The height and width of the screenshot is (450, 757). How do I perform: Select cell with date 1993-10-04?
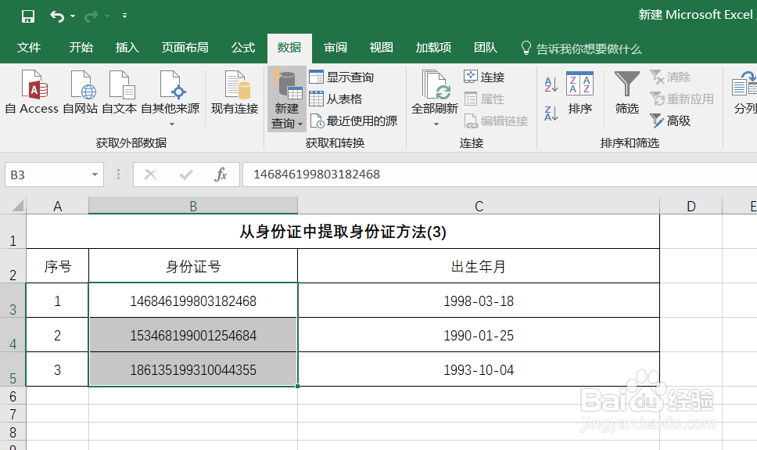click(479, 369)
